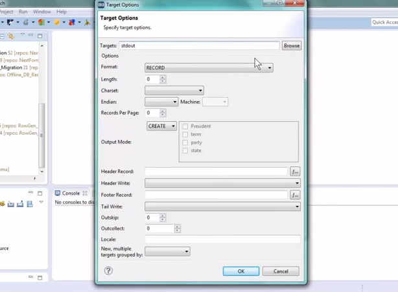Maximize the project explorer panel
The width and height of the screenshot is (398, 292).
pyautogui.click(x=40, y=36)
